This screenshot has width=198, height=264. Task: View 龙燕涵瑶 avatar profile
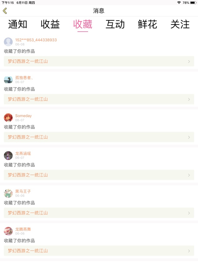tap(8, 155)
